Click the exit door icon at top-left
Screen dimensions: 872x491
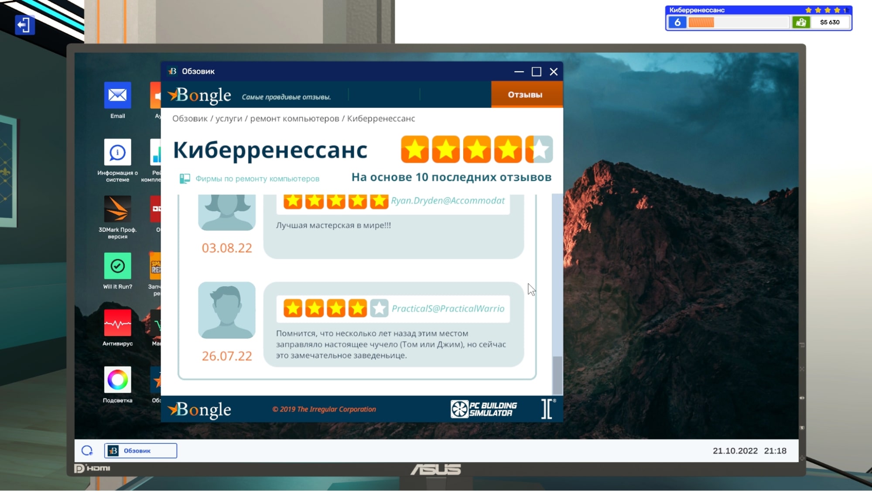24,24
